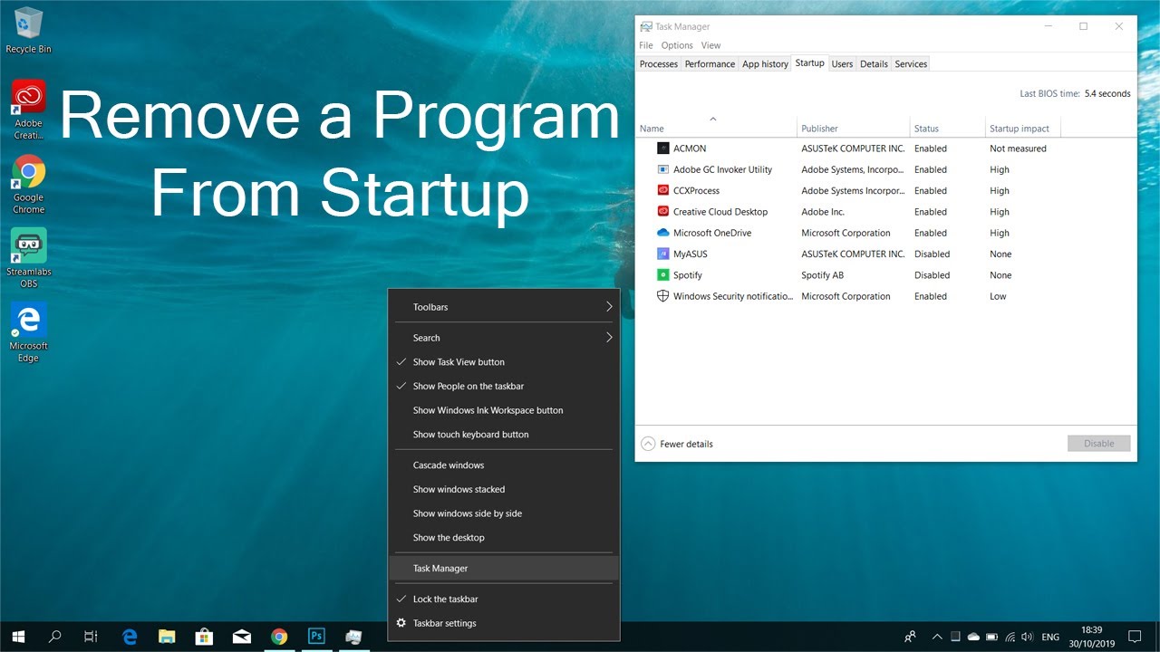Show hidden system tray icons chevron
Viewport: 1160px width, 652px height.
pos(937,637)
